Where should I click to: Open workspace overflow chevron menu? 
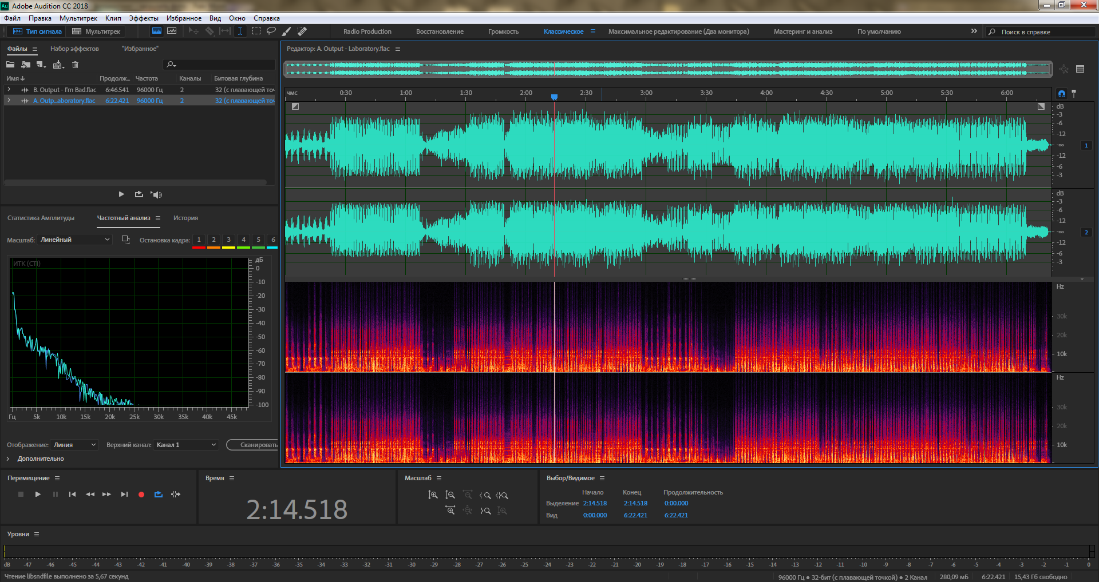point(974,31)
